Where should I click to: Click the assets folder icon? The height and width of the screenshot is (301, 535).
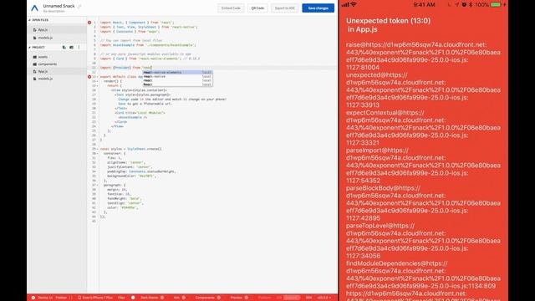pyautogui.click(x=35, y=57)
